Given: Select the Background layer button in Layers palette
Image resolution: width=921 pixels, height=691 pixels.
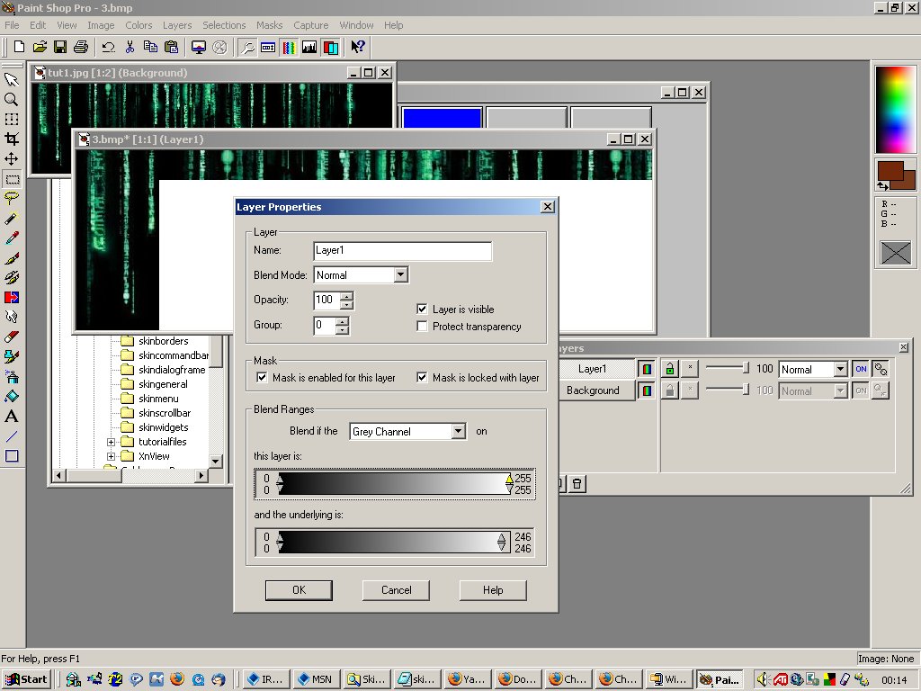Looking at the screenshot, I should pyautogui.click(x=595, y=390).
